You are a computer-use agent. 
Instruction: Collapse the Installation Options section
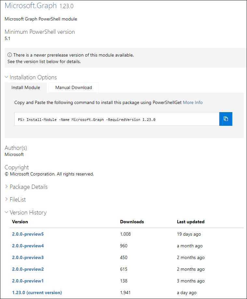click(x=31, y=77)
